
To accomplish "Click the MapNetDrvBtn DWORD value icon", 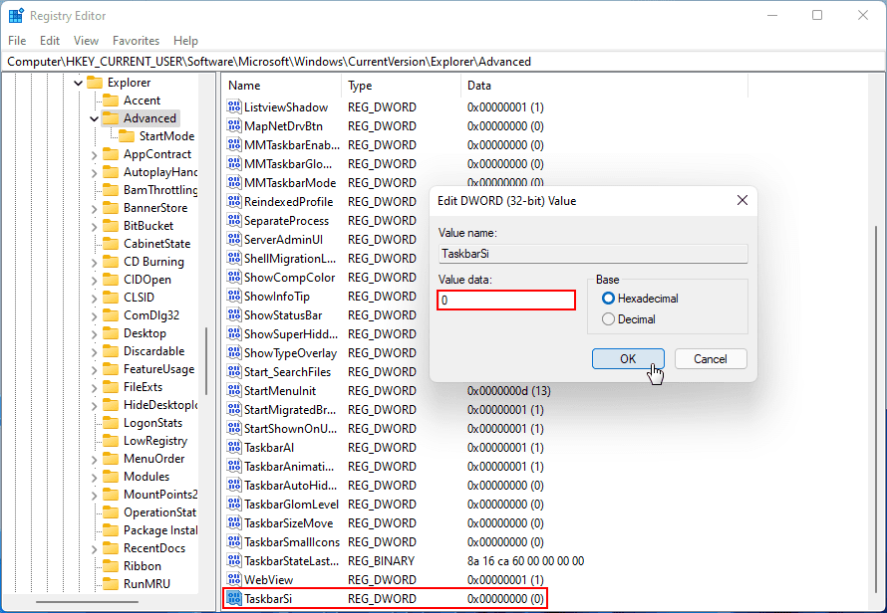I will [233, 125].
